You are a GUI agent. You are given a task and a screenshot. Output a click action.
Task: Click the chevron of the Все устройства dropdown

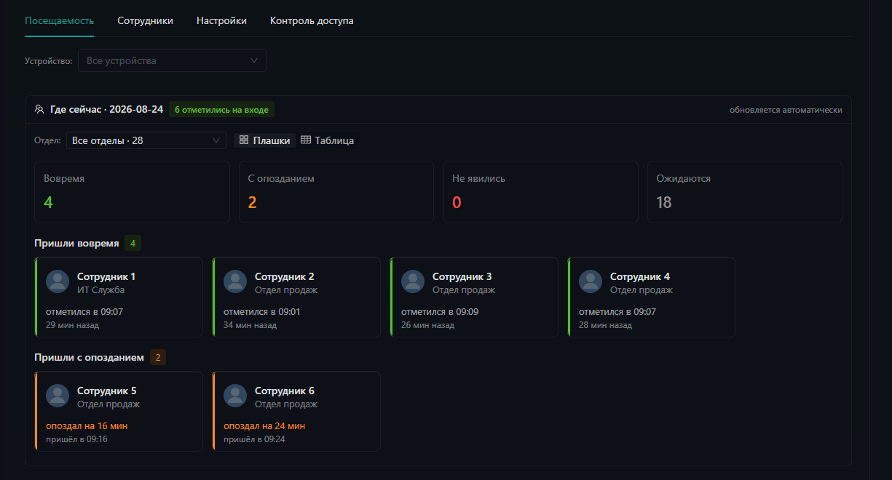(254, 60)
